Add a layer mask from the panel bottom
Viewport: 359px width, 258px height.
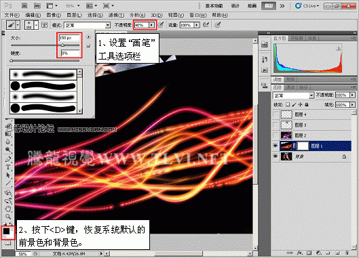click(309, 253)
